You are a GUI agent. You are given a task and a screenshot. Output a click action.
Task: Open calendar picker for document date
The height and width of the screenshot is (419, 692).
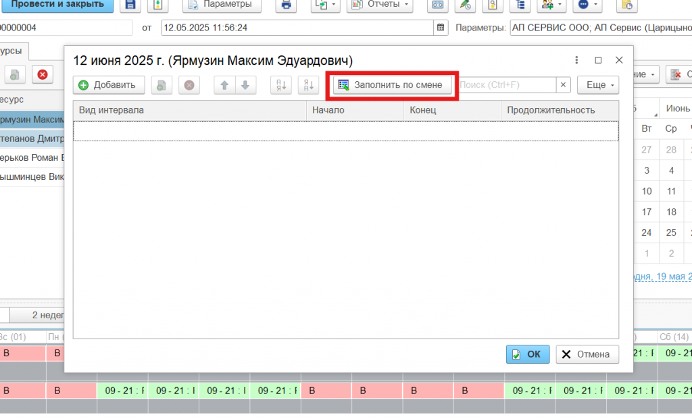[441, 28]
